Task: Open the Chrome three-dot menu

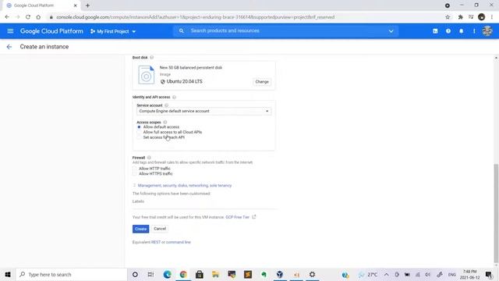Action: tap(492, 17)
